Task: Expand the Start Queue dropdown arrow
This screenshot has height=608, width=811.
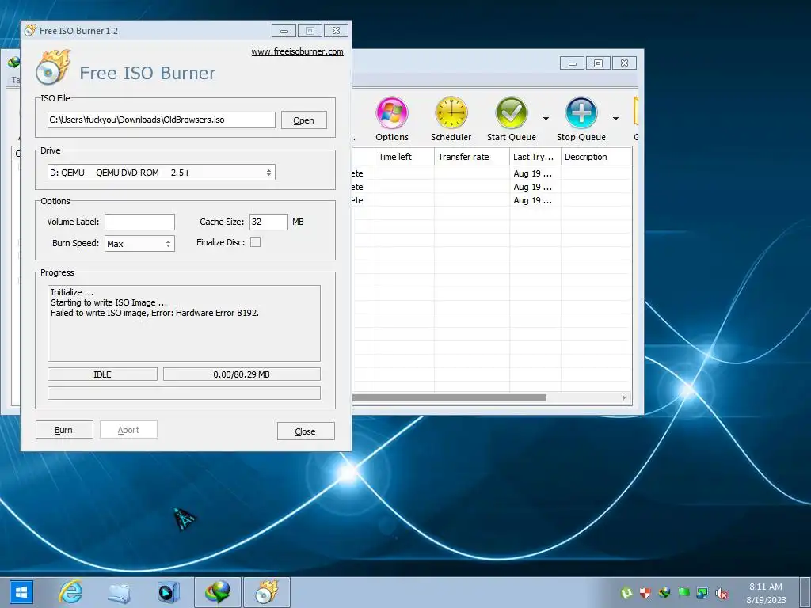Action: (546, 119)
